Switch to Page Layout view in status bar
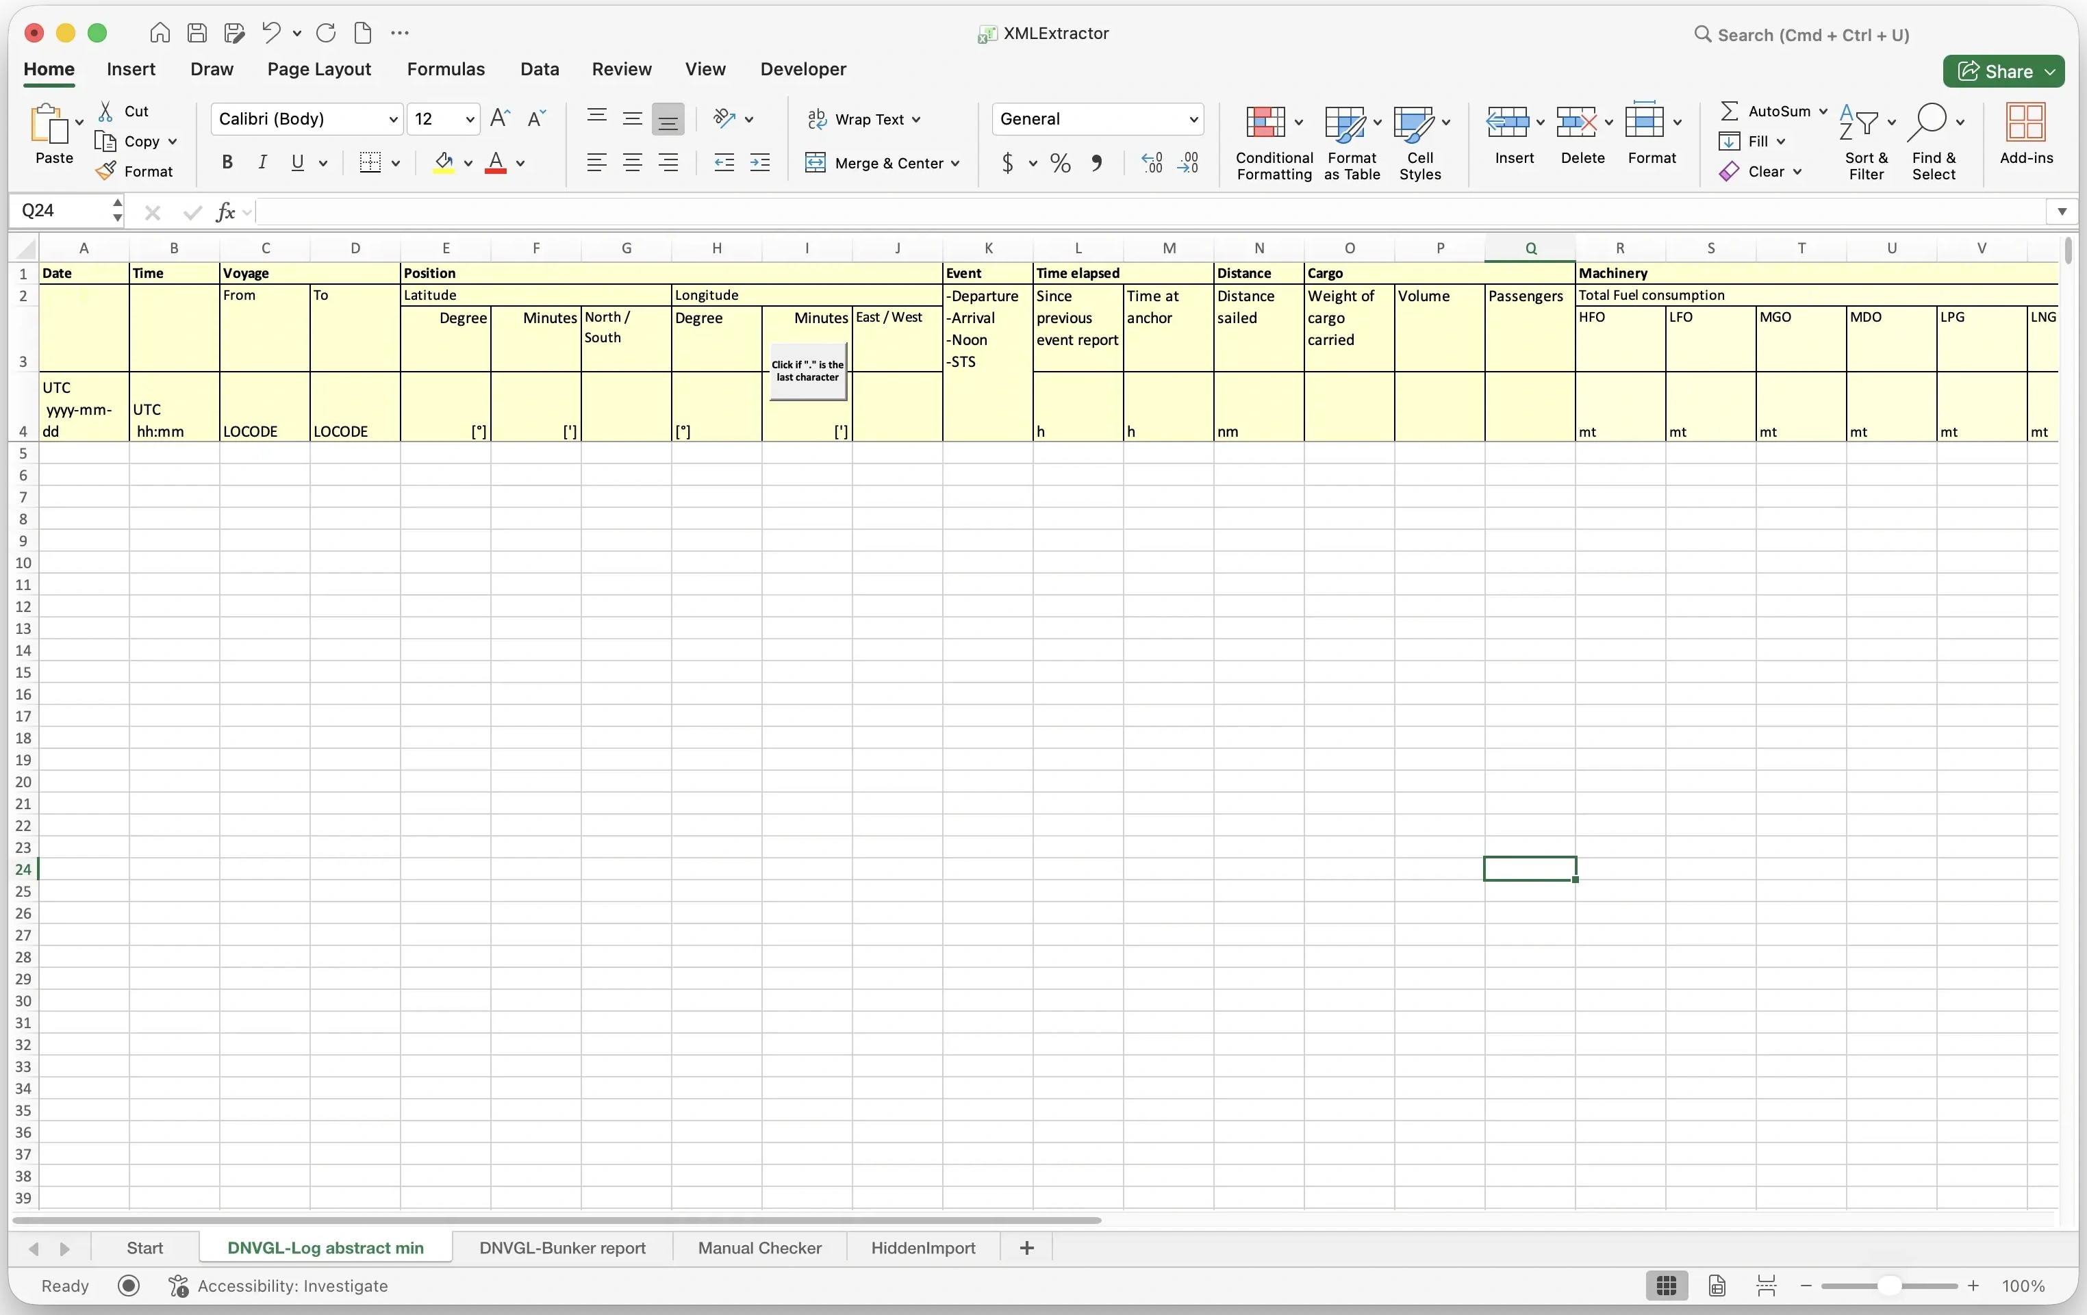 click(1717, 1286)
